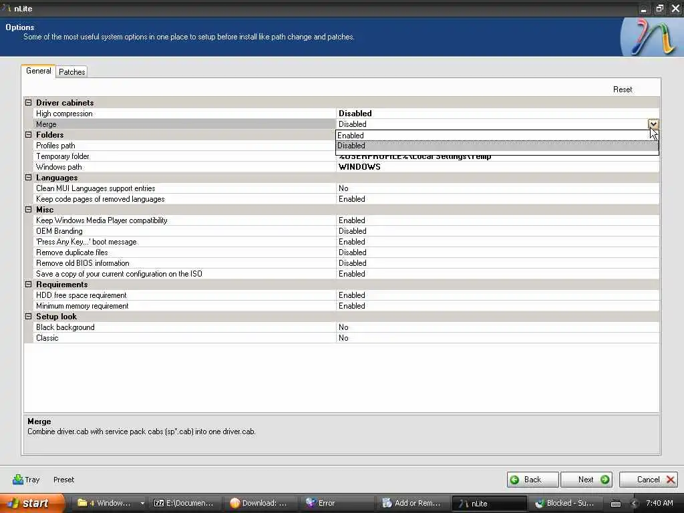The height and width of the screenshot is (513, 684).
Task: Click Minimum memory requirement Enabled value
Action: (x=351, y=306)
